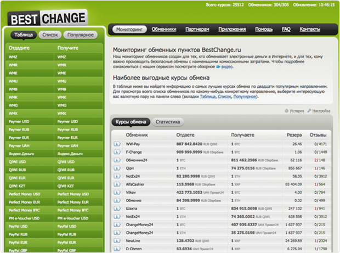Screen dimensions: 340x253
Task: Click the info icon for D-Obmen row
Action: 117,249
